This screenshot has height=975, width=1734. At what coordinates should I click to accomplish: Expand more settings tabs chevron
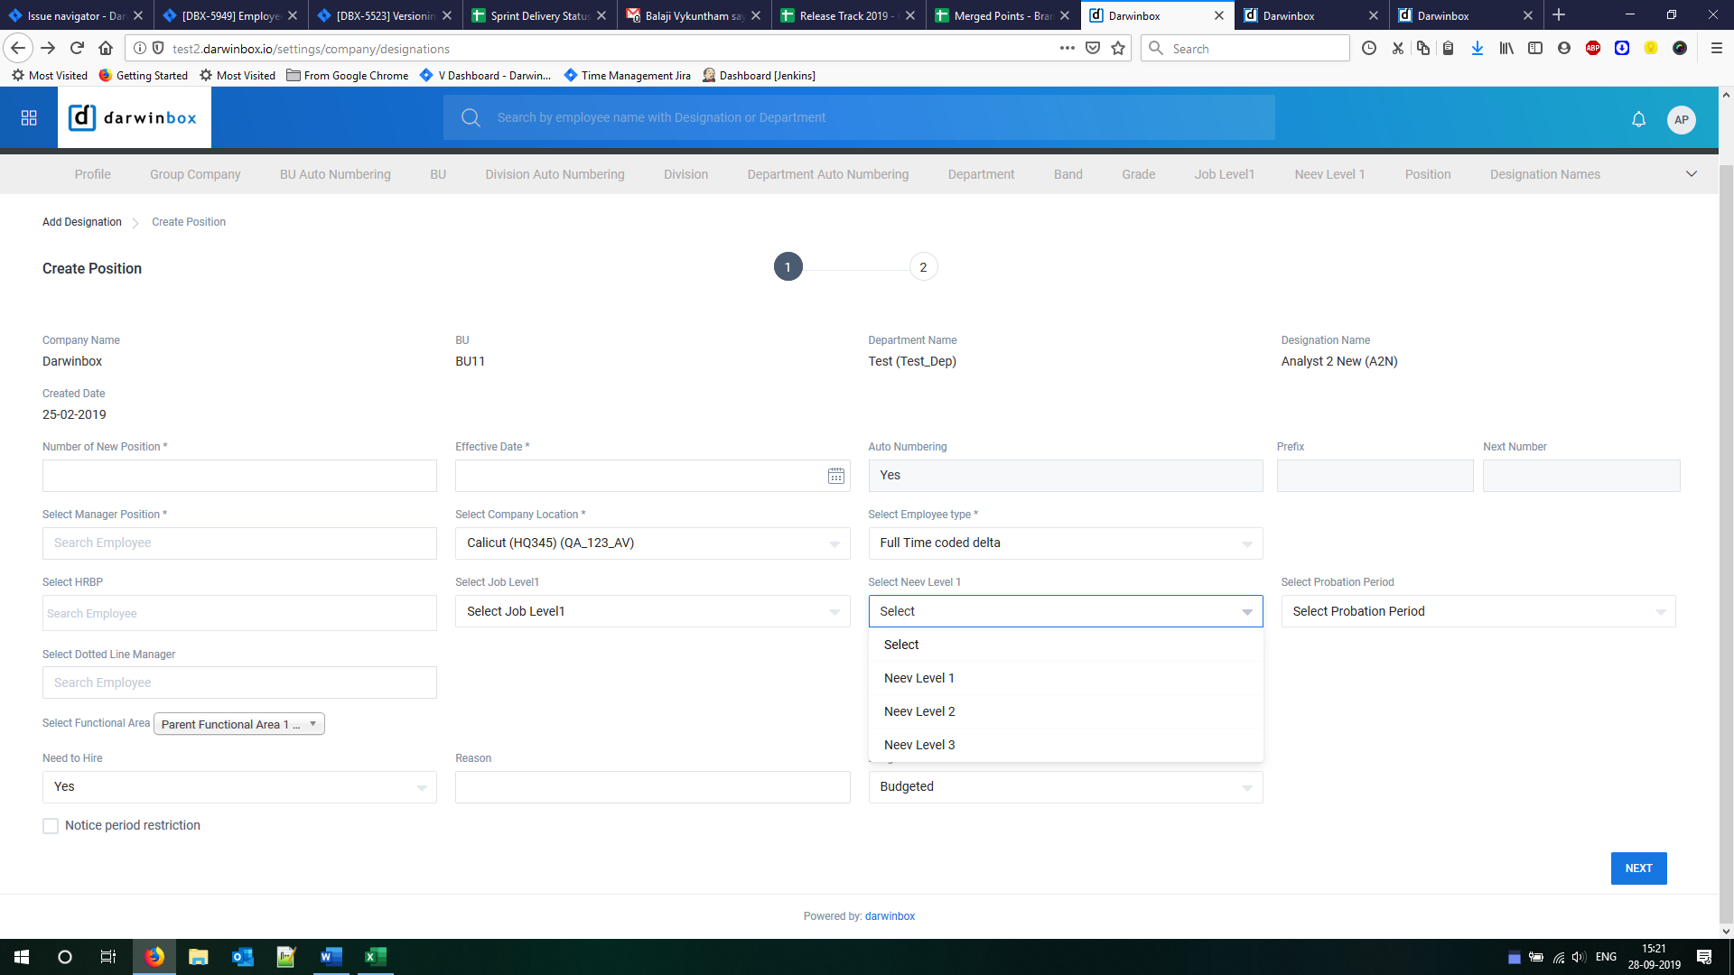pyautogui.click(x=1691, y=174)
